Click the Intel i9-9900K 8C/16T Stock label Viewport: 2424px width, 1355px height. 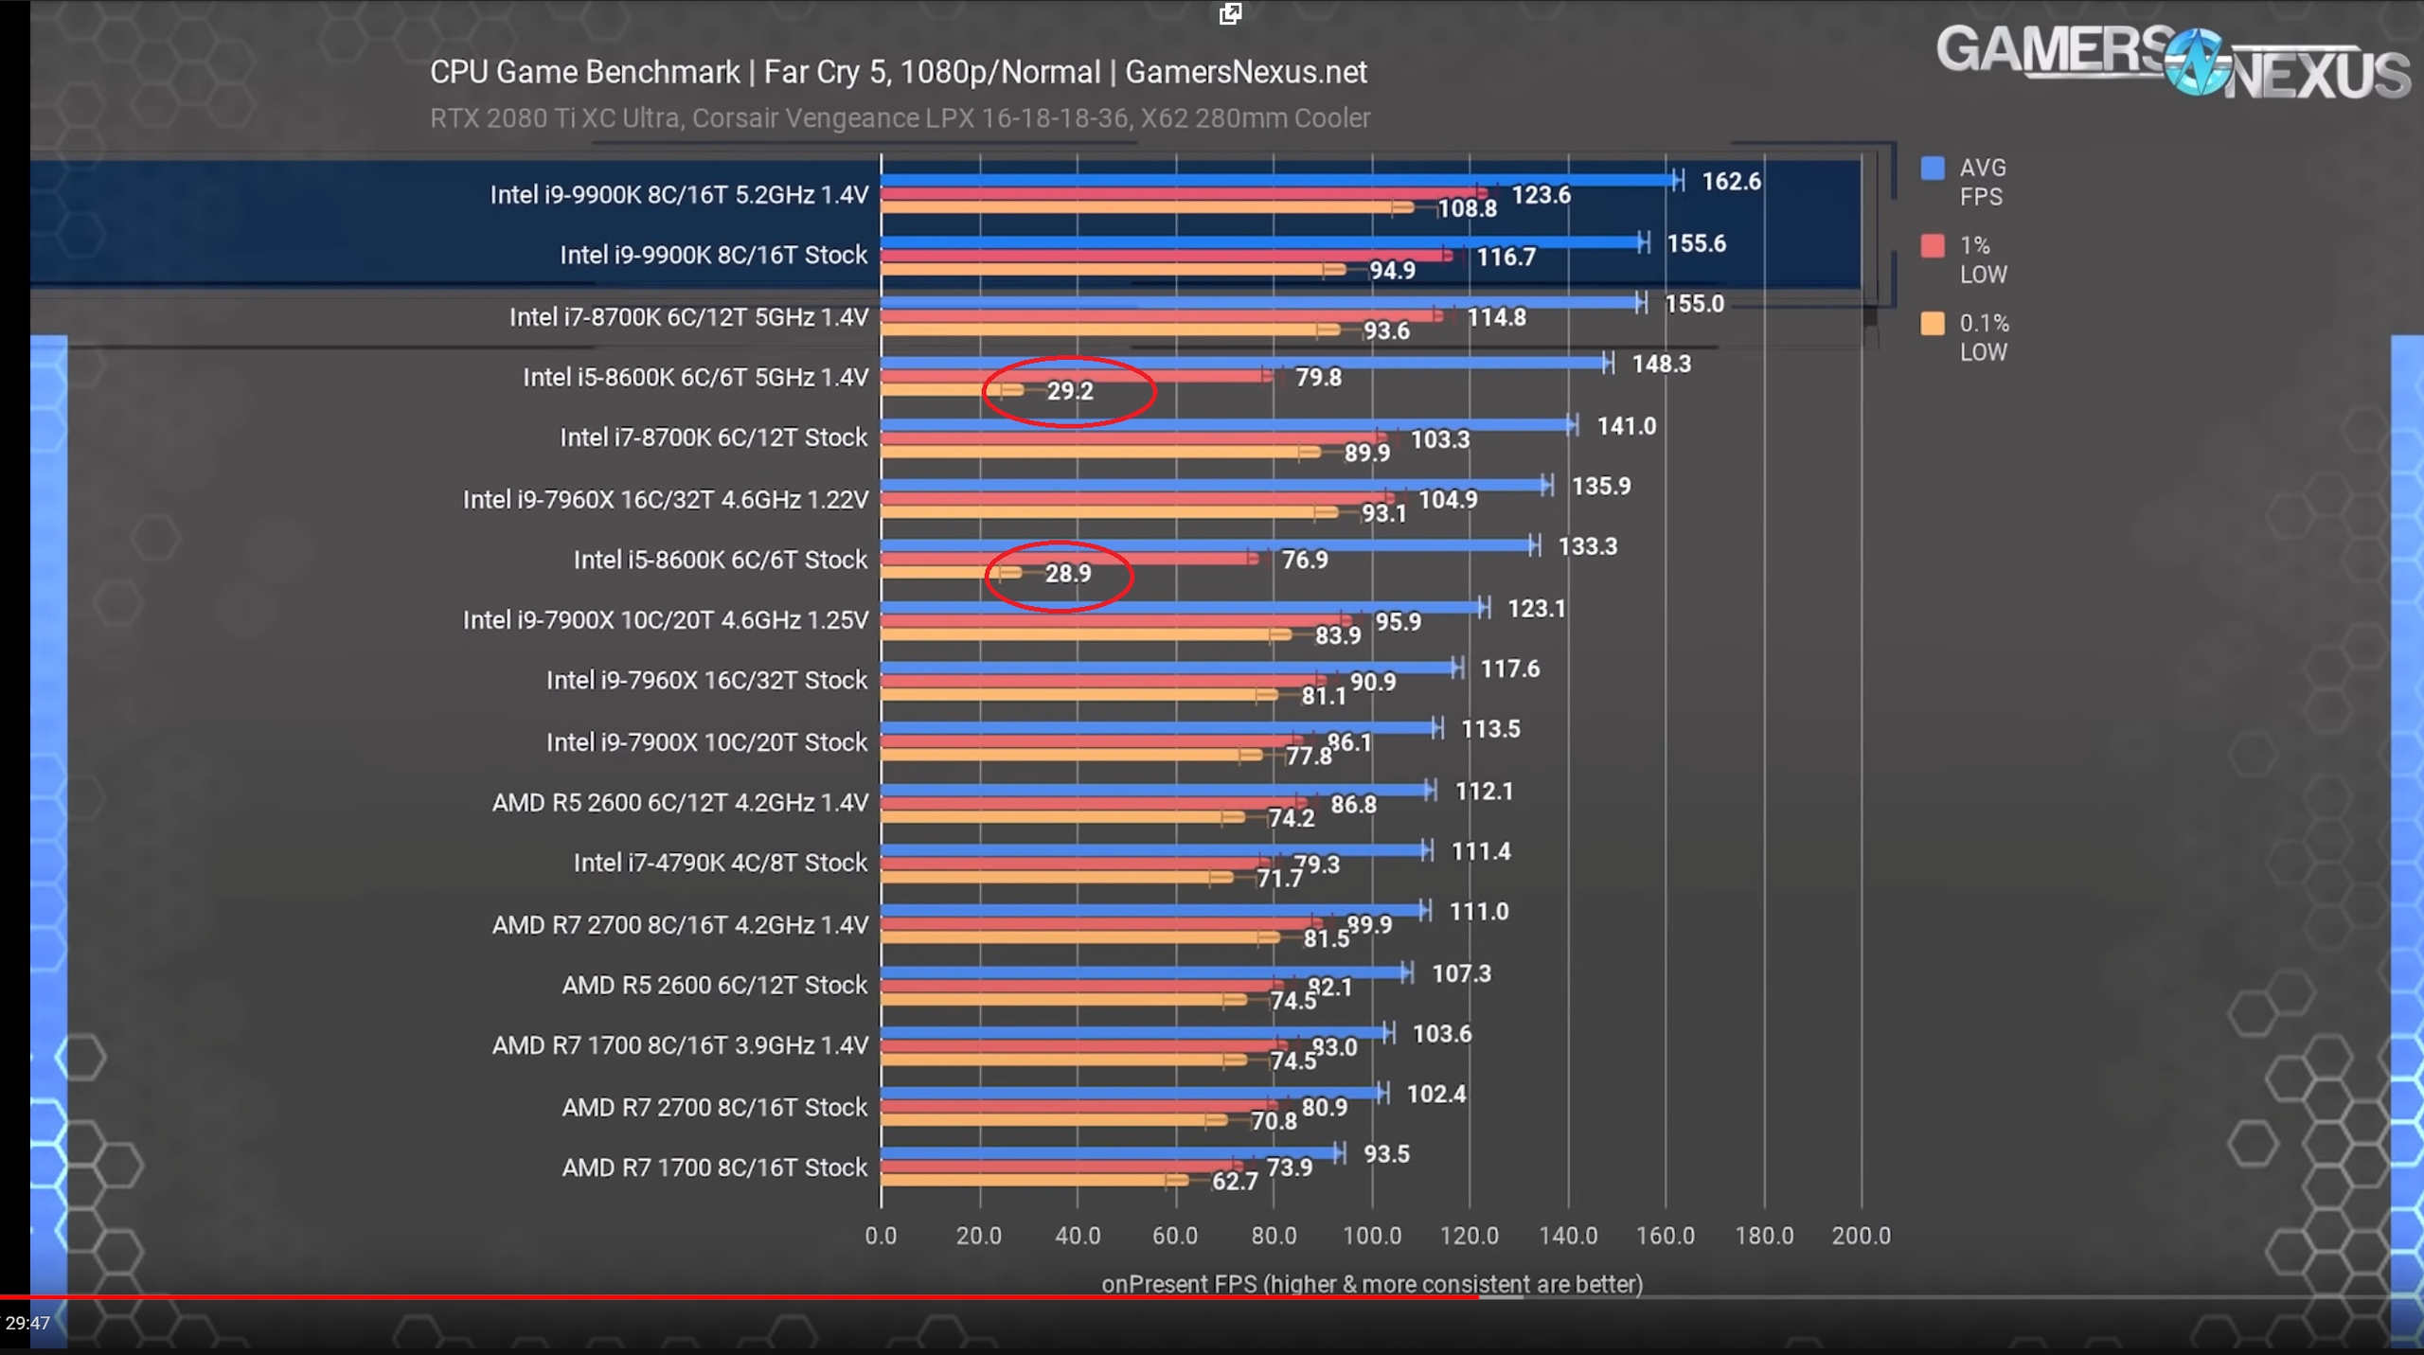(713, 256)
